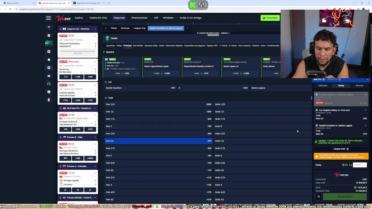Open the info icon in sidebar
Screen dimensions: 372x209
(49, 92)
